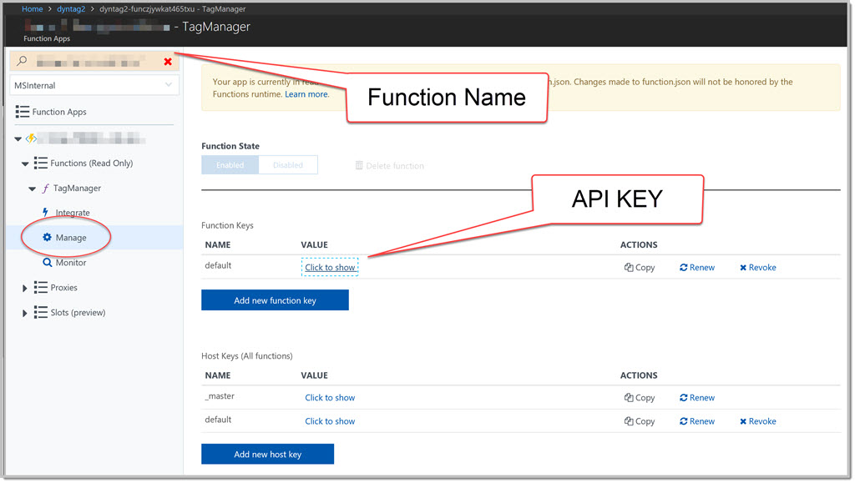
Task: Revoke the default function key
Action: pyautogui.click(x=758, y=268)
